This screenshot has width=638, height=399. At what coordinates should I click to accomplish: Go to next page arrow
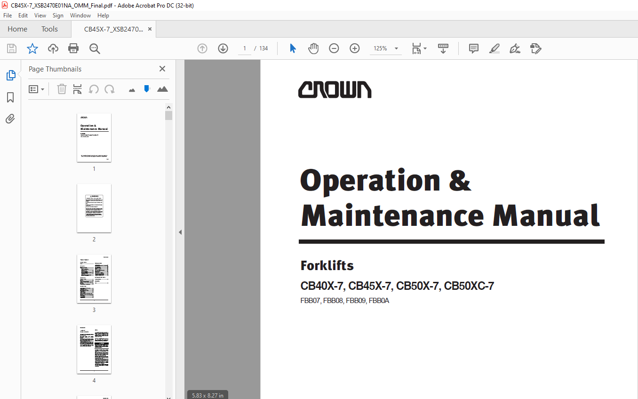pyautogui.click(x=223, y=48)
